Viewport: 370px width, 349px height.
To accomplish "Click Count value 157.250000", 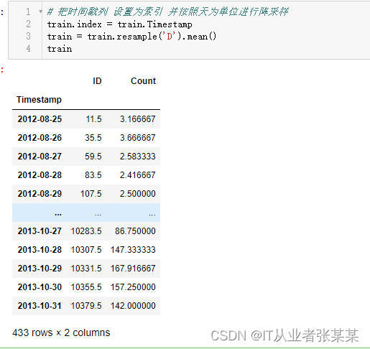I will click(x=133, y=287).
